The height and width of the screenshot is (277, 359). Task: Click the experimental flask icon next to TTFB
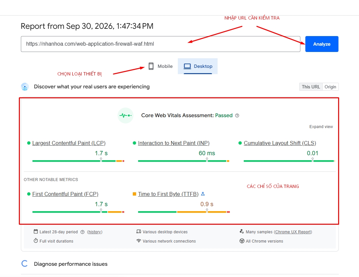(x=203, y=194)
